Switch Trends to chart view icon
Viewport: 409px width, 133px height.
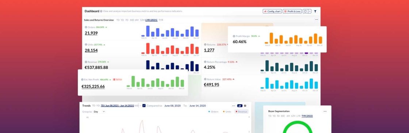240,106
